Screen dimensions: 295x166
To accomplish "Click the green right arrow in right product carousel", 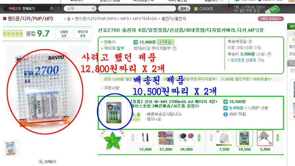I will tap(278, 138).
